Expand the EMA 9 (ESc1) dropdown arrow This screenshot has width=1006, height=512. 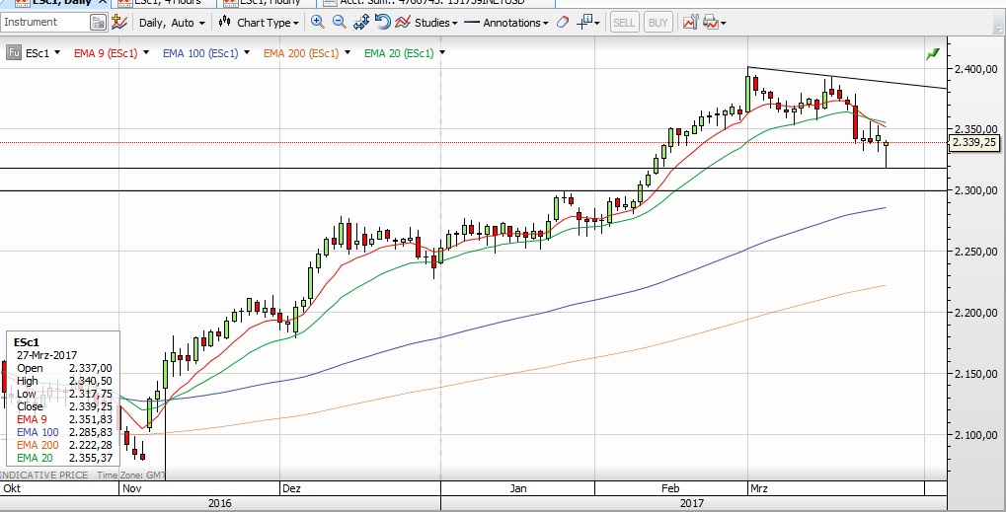coord(146,53)
